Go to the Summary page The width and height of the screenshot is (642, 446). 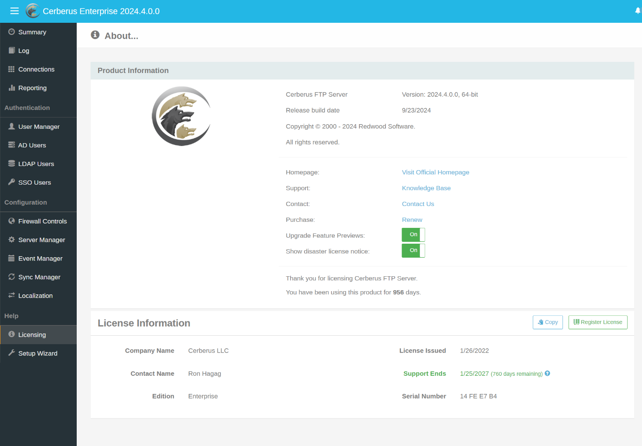point(38,32)
